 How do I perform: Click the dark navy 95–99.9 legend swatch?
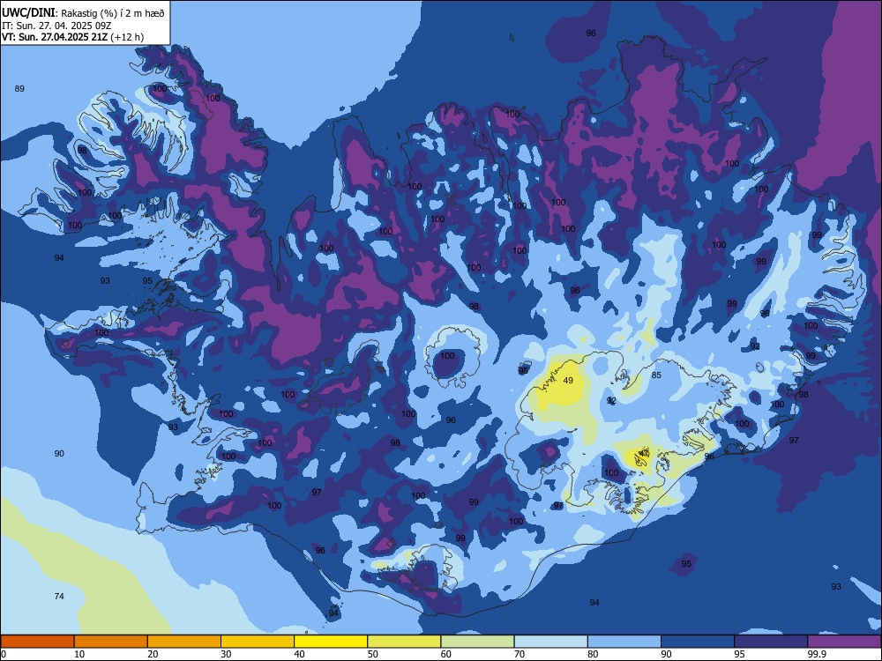tap(771, 642)
